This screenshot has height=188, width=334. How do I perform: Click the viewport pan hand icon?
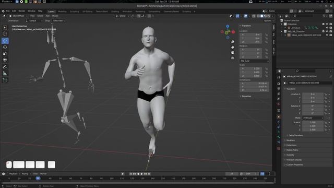233,47
